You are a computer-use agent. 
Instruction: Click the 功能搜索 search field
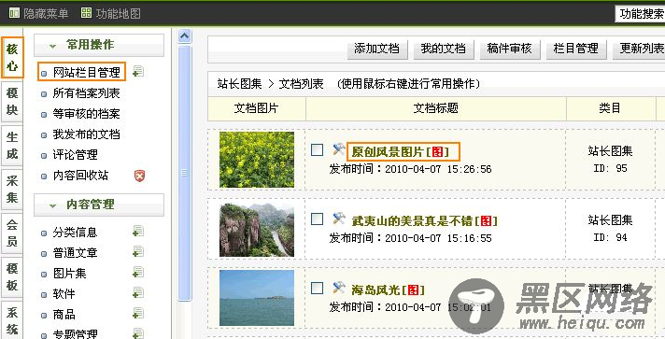coord(640,14)
